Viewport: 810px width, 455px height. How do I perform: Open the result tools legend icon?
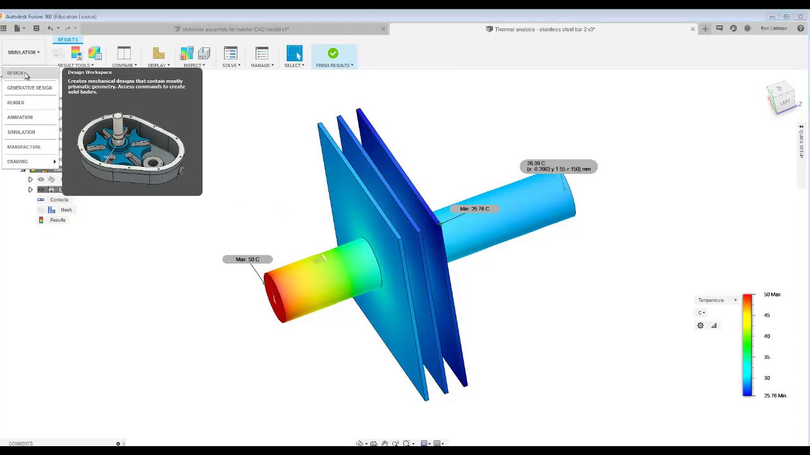[x=77, y=53]
